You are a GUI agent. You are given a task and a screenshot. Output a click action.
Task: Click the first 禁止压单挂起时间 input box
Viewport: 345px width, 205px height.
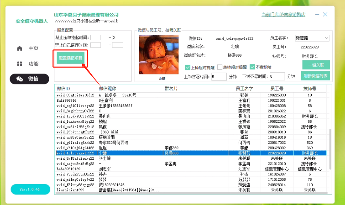(x=96, y=38)
